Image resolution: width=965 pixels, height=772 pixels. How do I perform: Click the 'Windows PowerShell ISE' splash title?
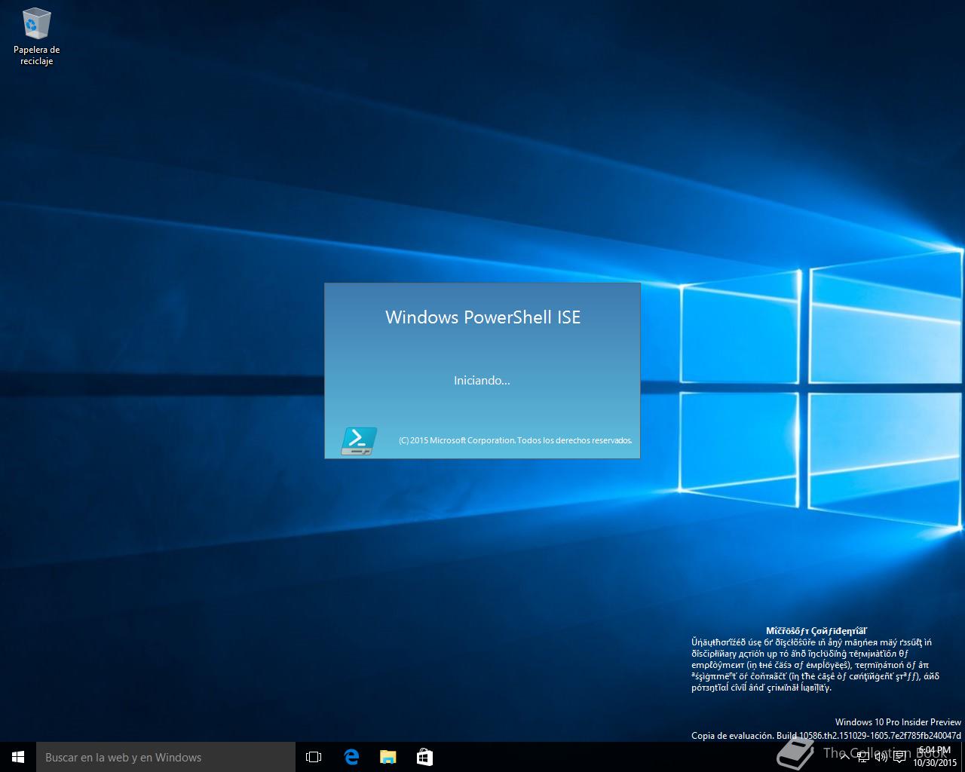(x=483, y=317)
